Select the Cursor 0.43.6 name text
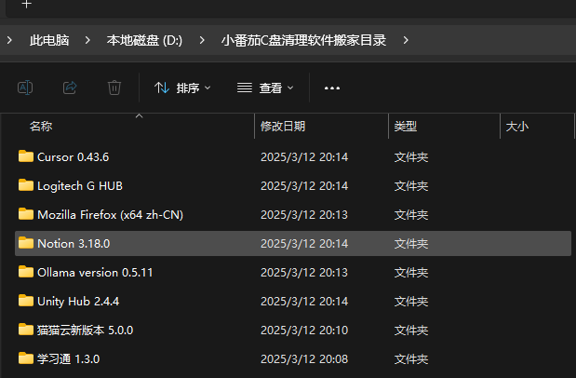 (x=74, y=157)
